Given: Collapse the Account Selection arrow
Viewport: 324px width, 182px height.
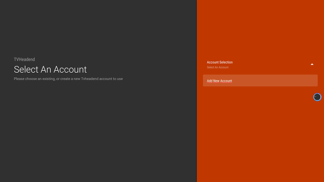Looking at the screenshot, I should click(x=312, y=64).
